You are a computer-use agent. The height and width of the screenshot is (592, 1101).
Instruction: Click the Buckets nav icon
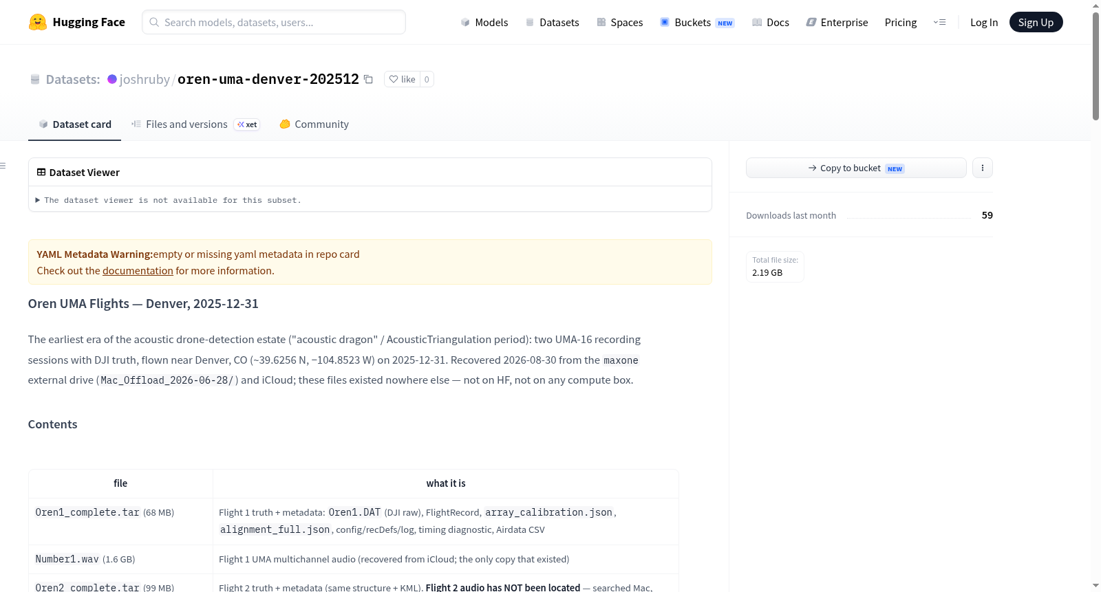[665, 22]
